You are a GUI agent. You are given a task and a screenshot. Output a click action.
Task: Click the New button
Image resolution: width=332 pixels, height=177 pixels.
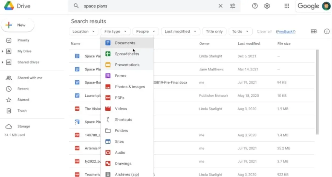point(18,25)
